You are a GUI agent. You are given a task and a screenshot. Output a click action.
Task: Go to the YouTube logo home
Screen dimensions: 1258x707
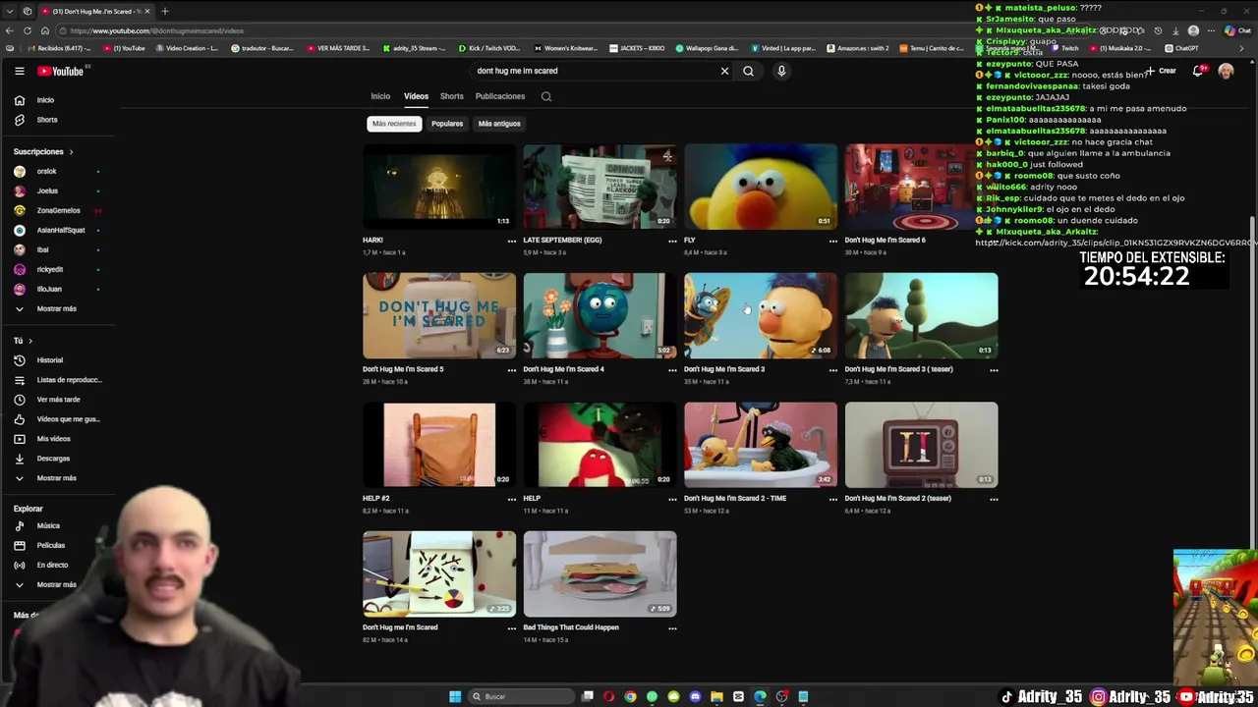click(x=61, y=71)
